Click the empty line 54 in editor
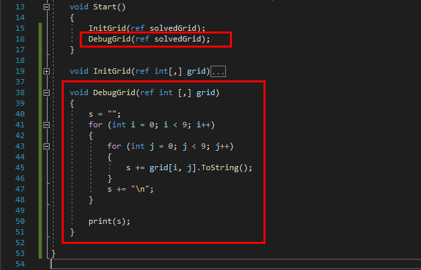Image resolution: width=421 pixels, height=270 pixels. point(236,265)
